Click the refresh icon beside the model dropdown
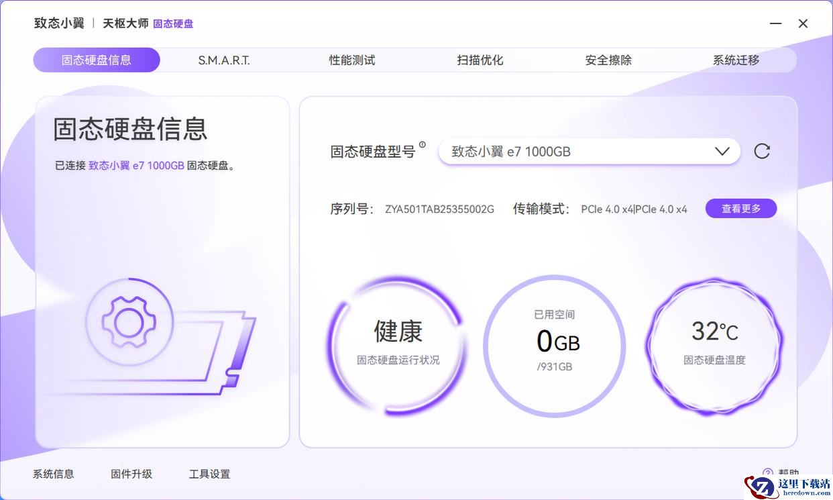833x500 pixels. click(x=762, y=151)
